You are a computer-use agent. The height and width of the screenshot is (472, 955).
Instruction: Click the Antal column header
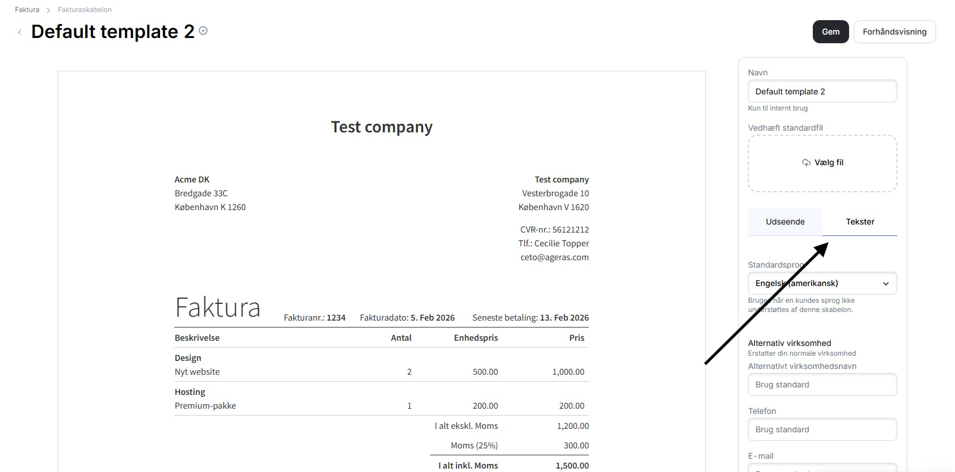(x=401, y=338)
